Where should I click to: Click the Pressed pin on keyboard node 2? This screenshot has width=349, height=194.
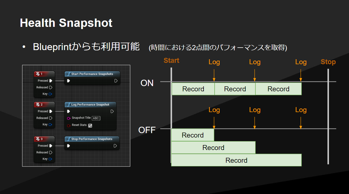pyautogui.click(x=50, y=111)
